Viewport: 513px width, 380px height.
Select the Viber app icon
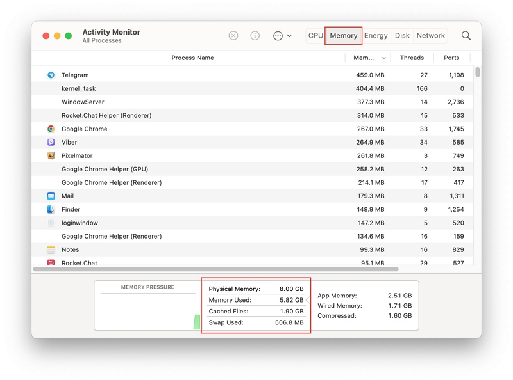51,142
